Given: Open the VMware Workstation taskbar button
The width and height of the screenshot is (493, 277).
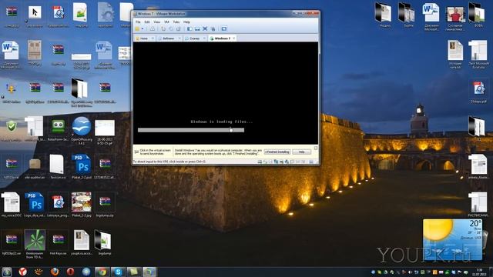Looking at the screenshot, I should [x=149, y=272].
